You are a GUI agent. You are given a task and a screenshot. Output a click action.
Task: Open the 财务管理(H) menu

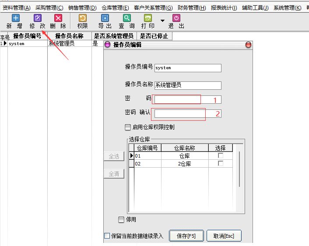coord(192,8)
